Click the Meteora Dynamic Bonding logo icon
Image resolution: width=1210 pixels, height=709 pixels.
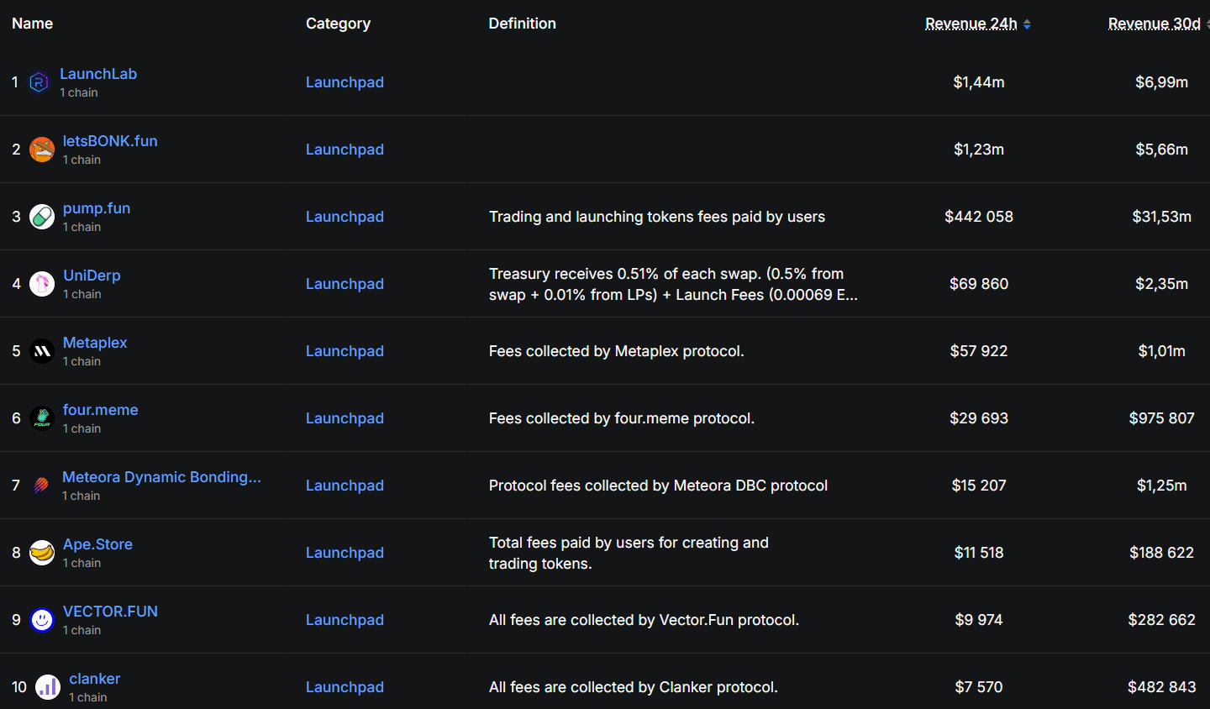pyautogui.click(x=41, y=486)
